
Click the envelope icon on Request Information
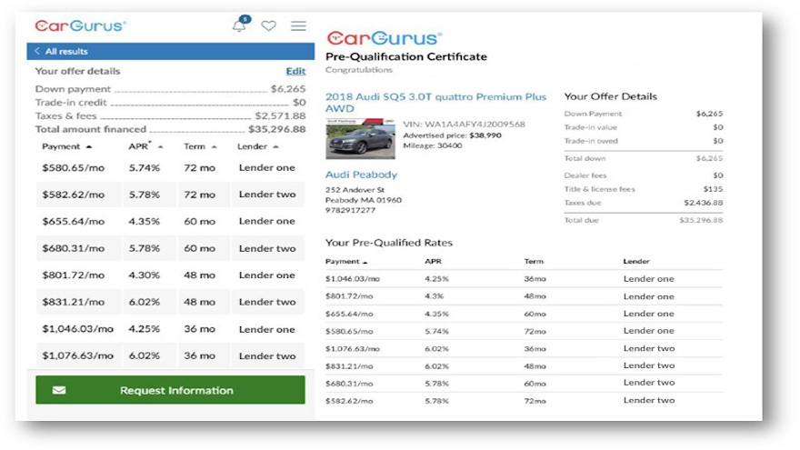coord(59,391)
